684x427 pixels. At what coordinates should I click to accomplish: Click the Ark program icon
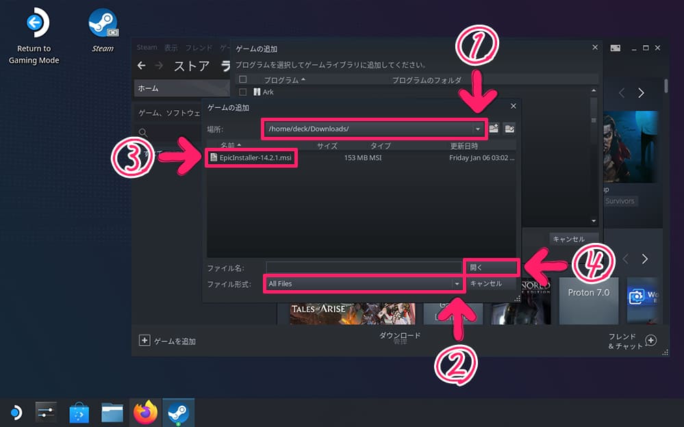click(257, 92)
